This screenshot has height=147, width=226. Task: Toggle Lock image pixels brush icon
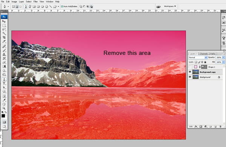point(199,62)
